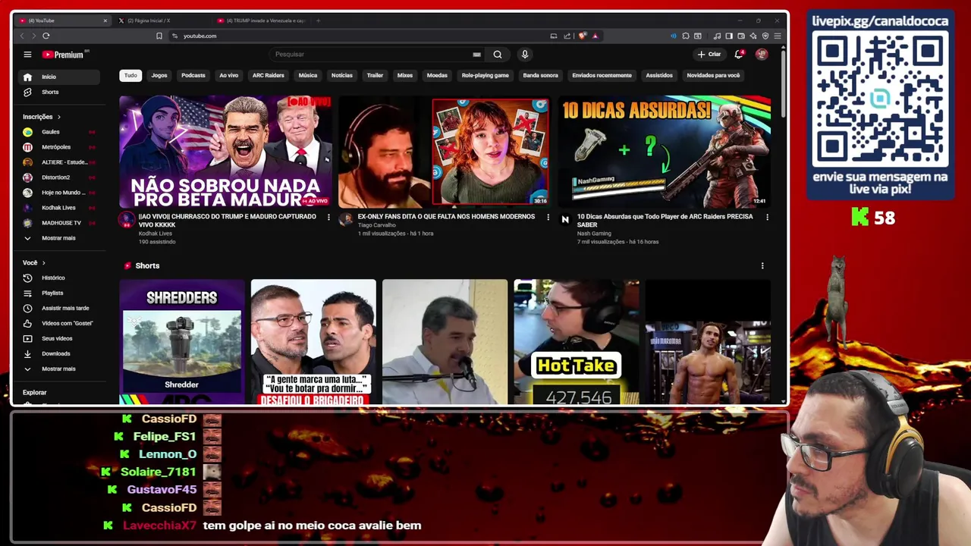
Task: Expand Mostrar mais under Inscrições
Action: click(58, 238)
